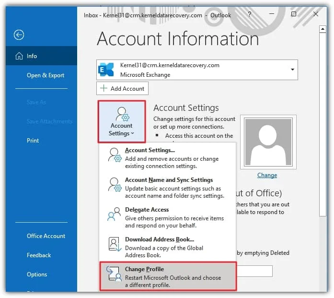The width and height of the screenshot is (334, 298).
Task: Open the Feedback page
Action: tap(39, 255)
